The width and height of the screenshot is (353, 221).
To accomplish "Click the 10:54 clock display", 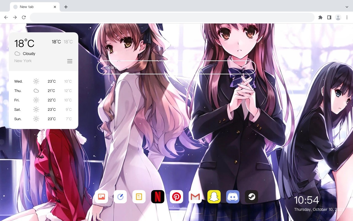I will coord(306,200).
